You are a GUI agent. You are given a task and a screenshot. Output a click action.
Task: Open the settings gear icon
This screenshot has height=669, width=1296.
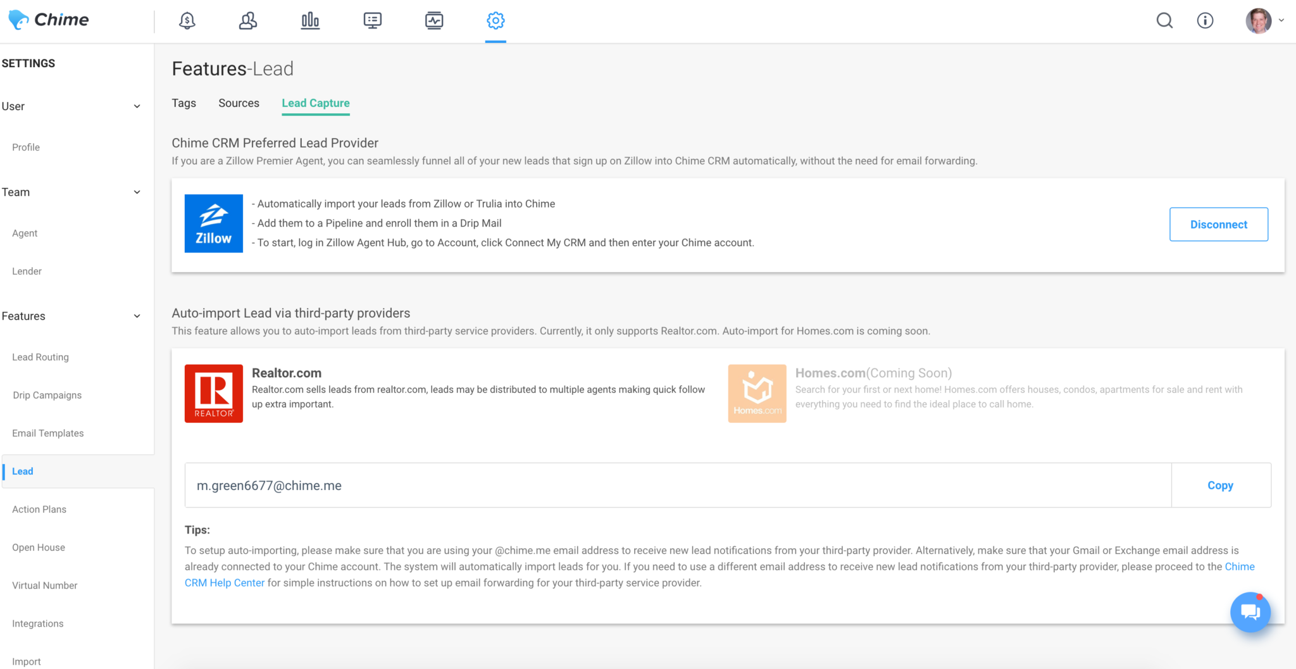pyautogui.click(x=495, y=21)
